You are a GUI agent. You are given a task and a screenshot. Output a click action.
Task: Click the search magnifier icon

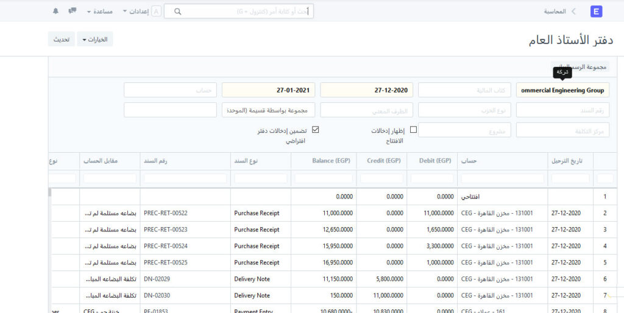(x=178, y=12)
